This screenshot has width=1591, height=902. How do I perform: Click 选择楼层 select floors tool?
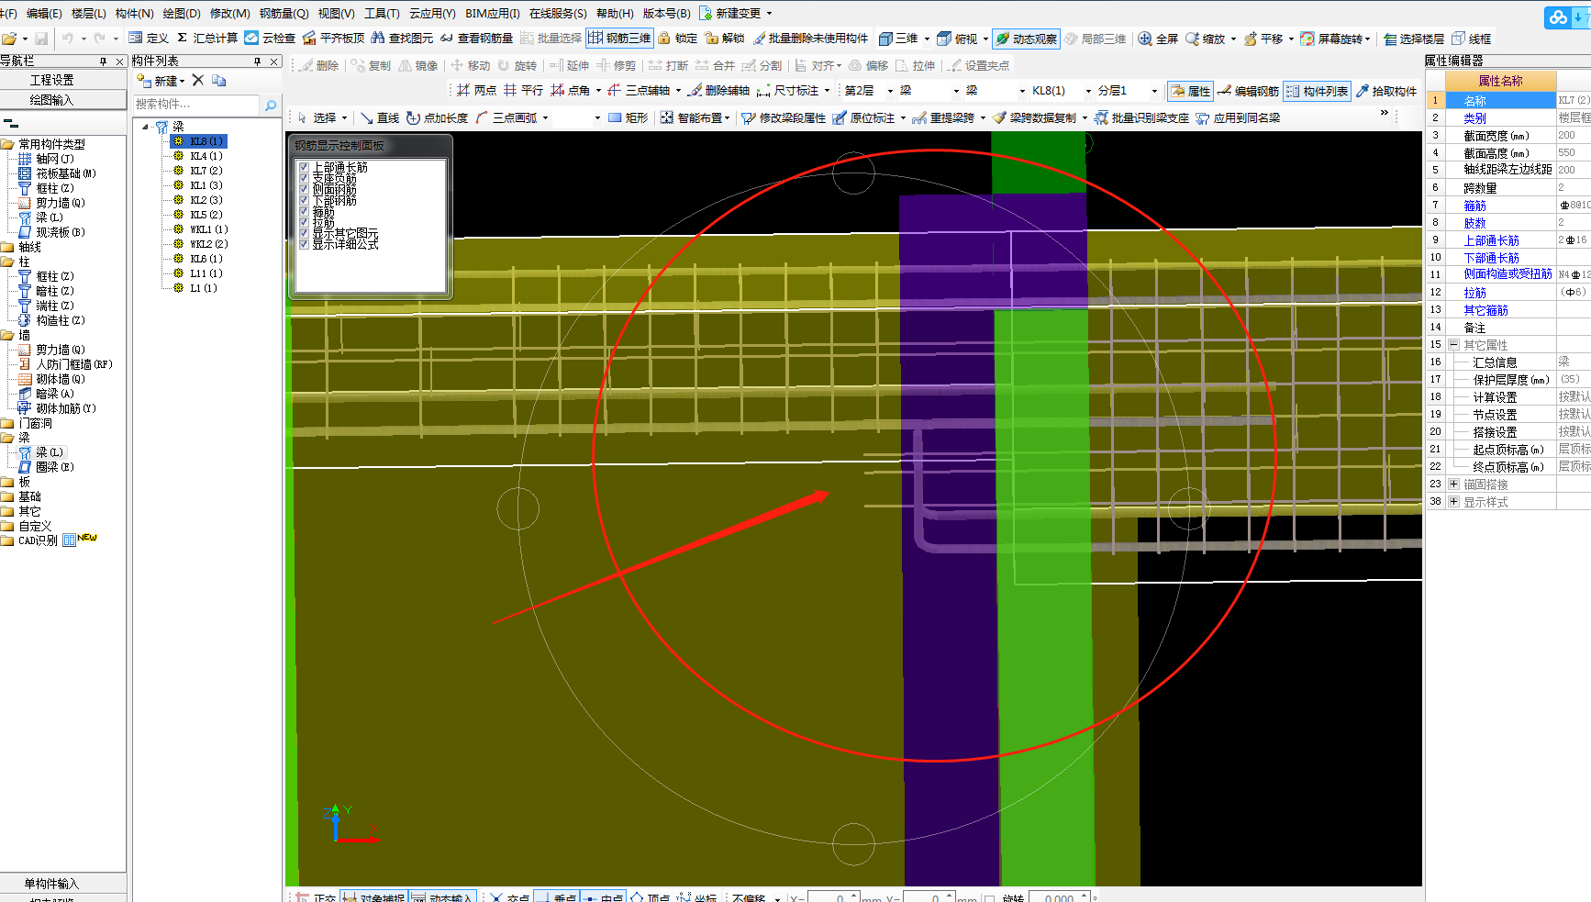pos(1413,39)
